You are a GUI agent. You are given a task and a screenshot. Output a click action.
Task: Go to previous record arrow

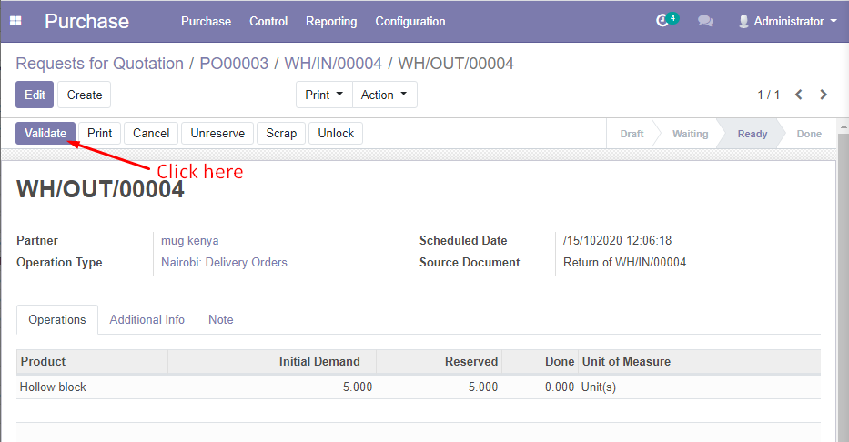point(799,95)
